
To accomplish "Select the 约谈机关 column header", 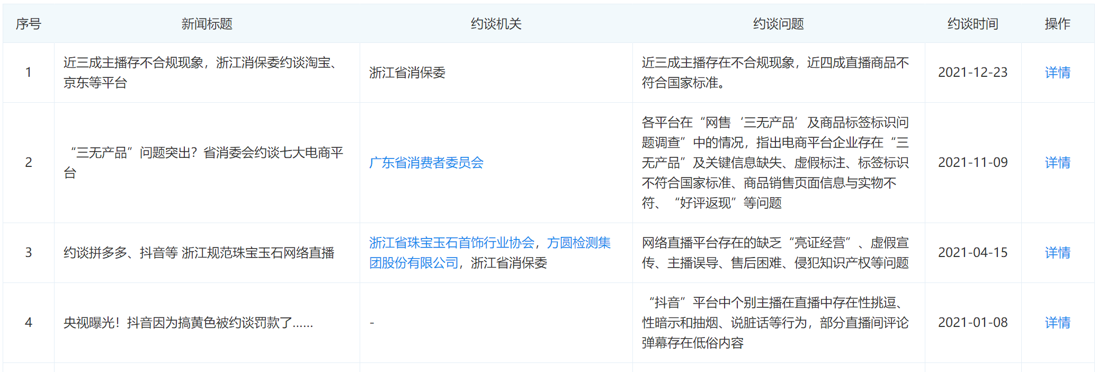I will pyautogui.click(x=496, y=24).
